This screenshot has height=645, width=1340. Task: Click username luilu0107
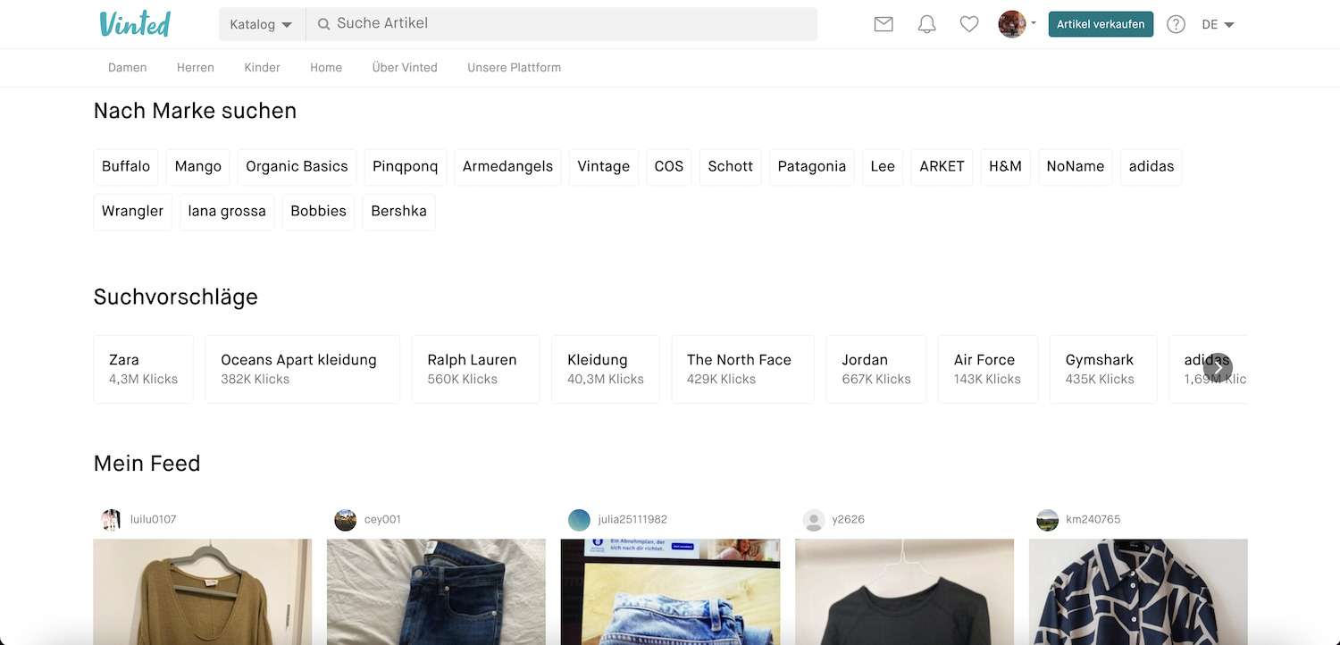[x=154, y=520]
